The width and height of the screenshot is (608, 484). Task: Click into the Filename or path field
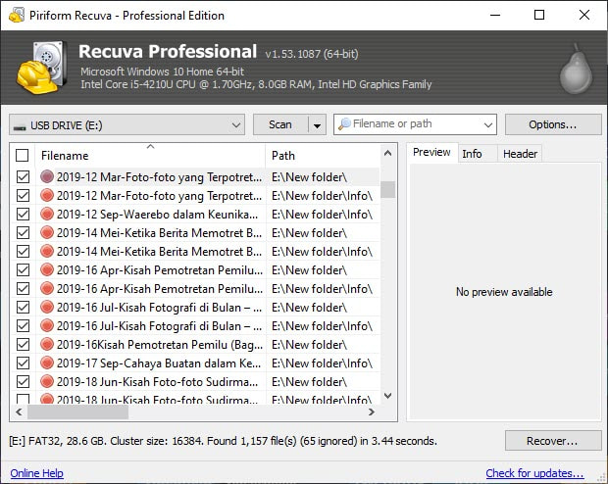click(415, 124)
